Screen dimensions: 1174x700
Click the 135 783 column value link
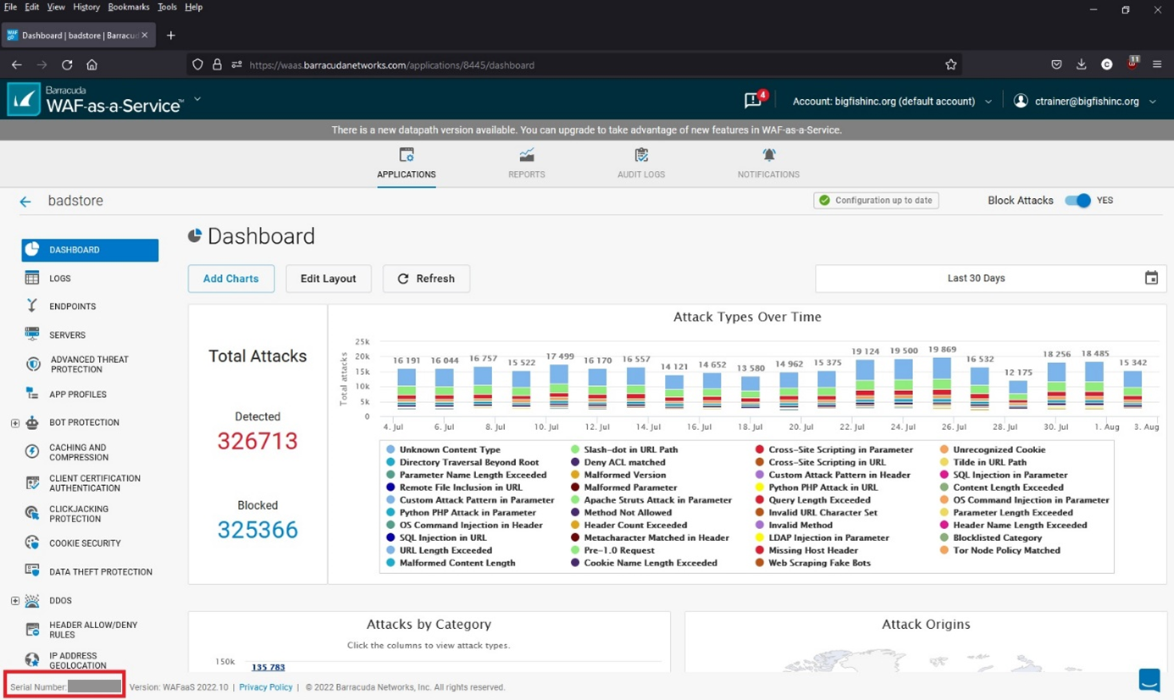pos(268,668)
